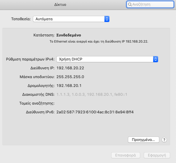Click the Δίκτυο window title
This screenshot has height=163, width=176.
point(60,4)
